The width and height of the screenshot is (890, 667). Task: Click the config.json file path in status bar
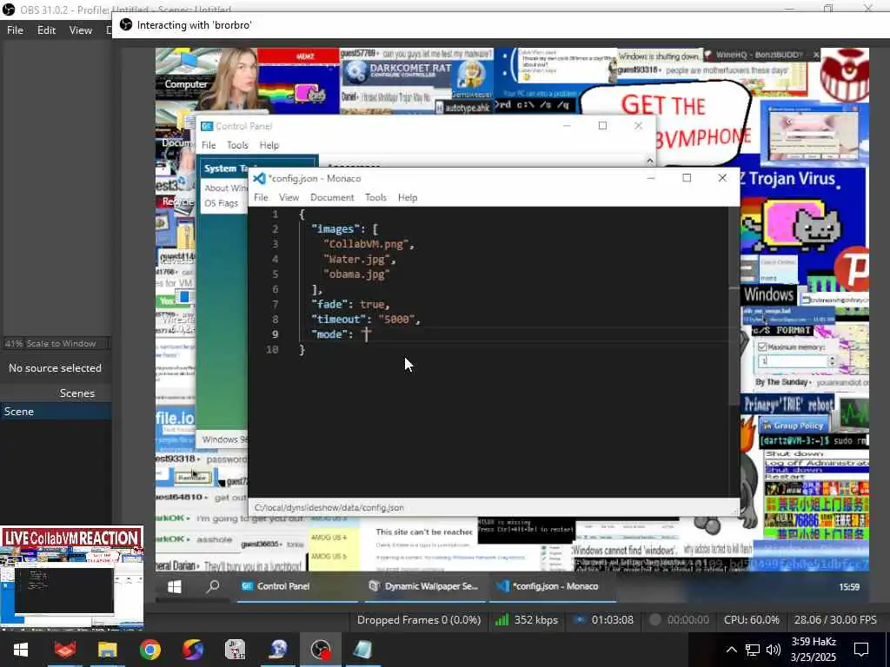coord(329,507)
